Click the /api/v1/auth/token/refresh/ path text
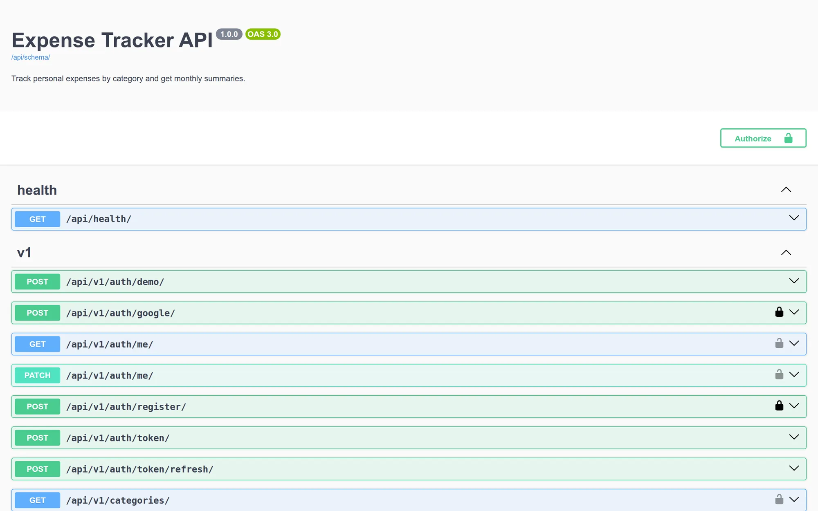 click(x=140, y=469)
